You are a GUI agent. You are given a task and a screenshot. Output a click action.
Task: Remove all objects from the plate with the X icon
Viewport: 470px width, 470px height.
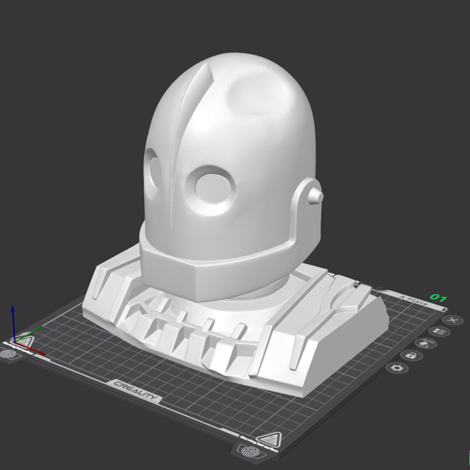[453, 320]
